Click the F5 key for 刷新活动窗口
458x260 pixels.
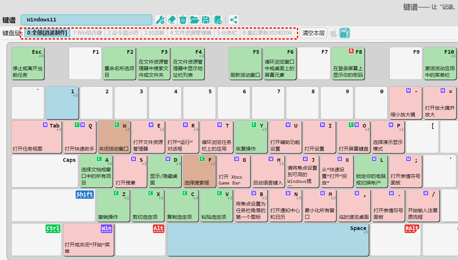click(x=245, y=64)
